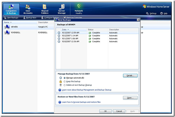Click Complete status check icon for 9/12/2007
175x117 pixels.
pos(90,36)
